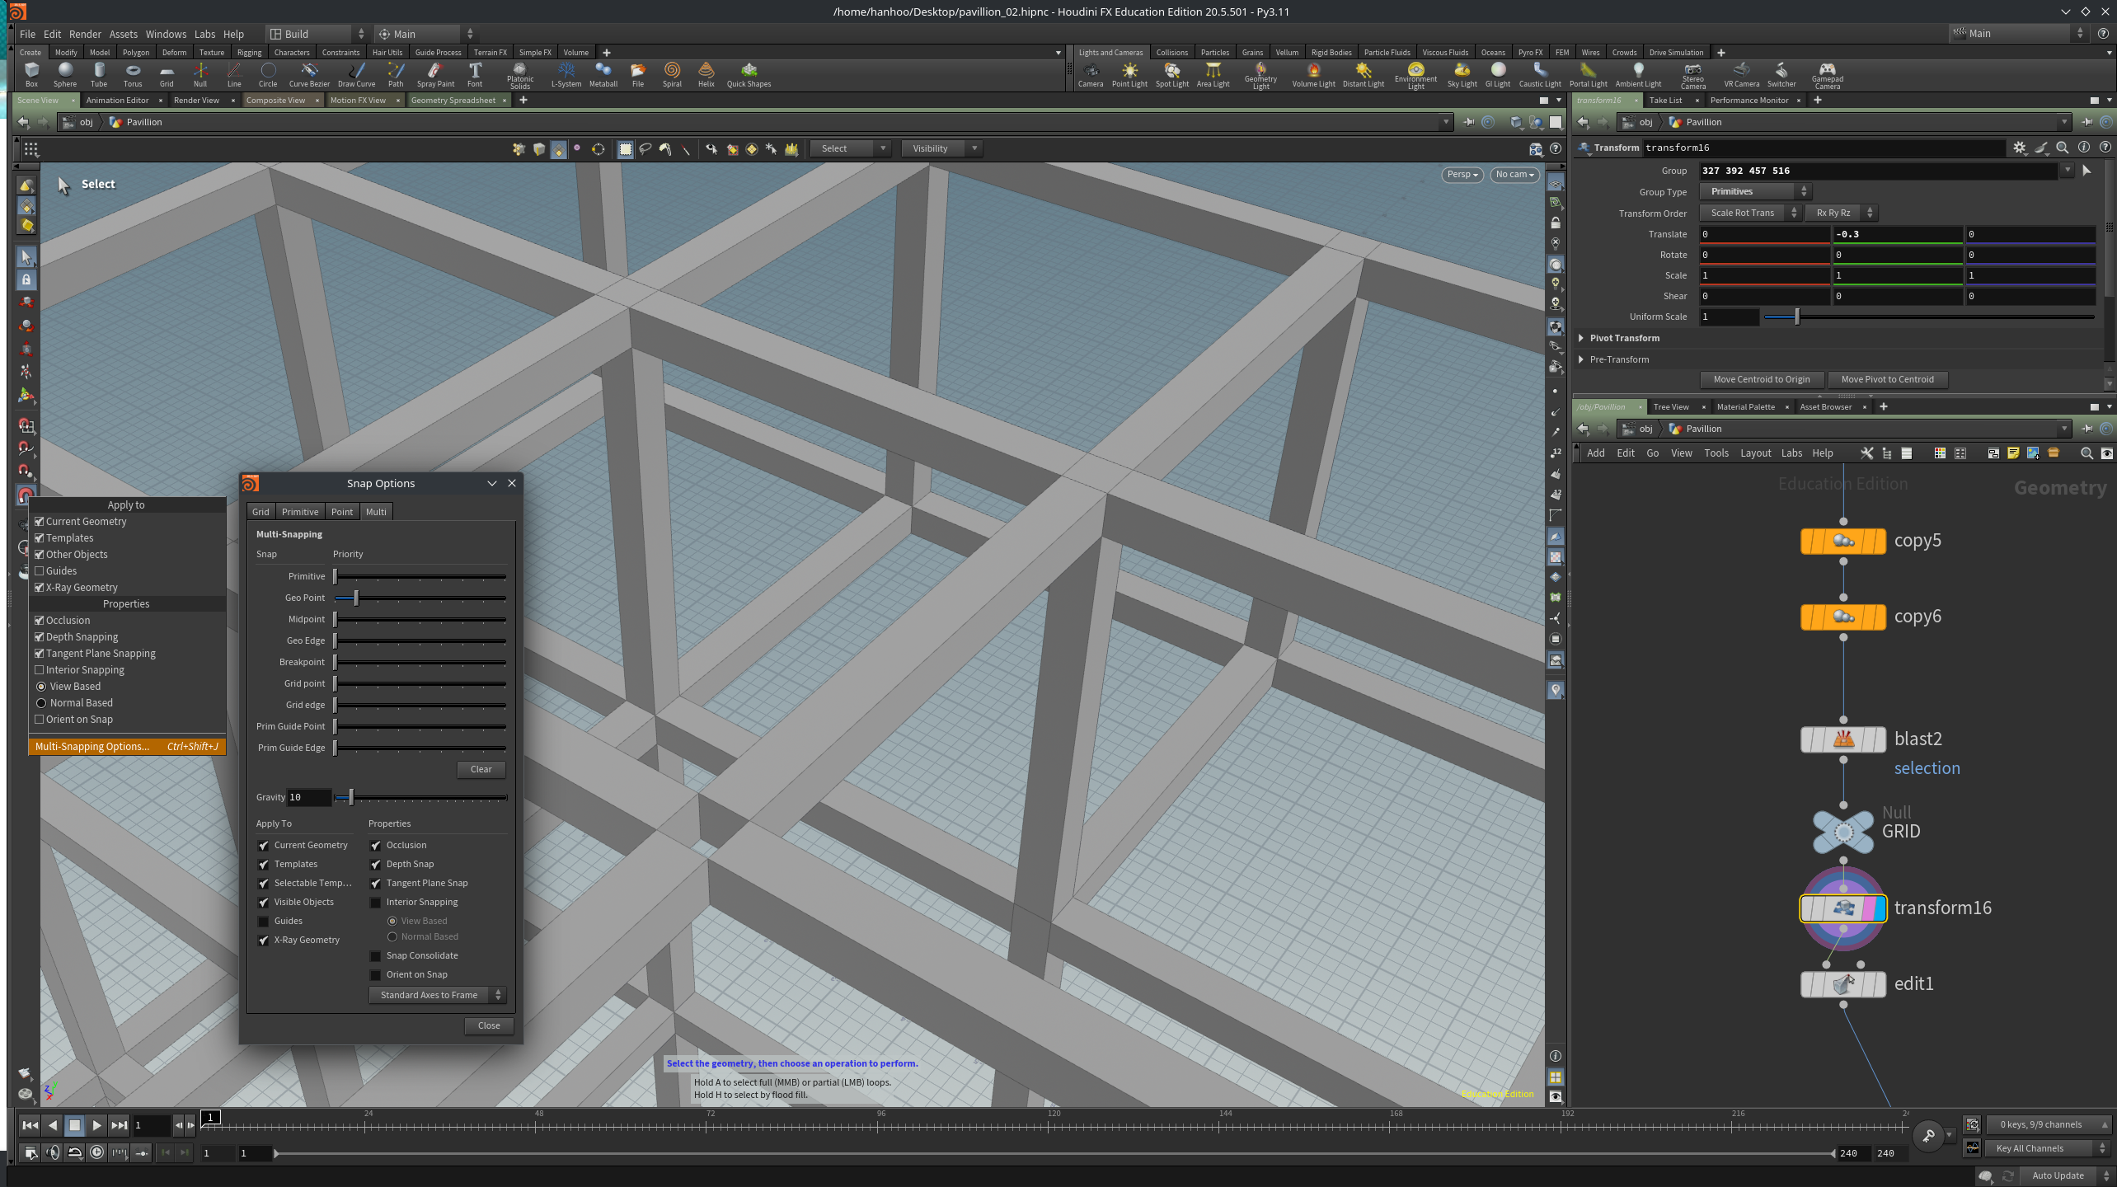2117x1187 pixels.
Task: Click the edit1 node
Action: tap(1843, 984)
